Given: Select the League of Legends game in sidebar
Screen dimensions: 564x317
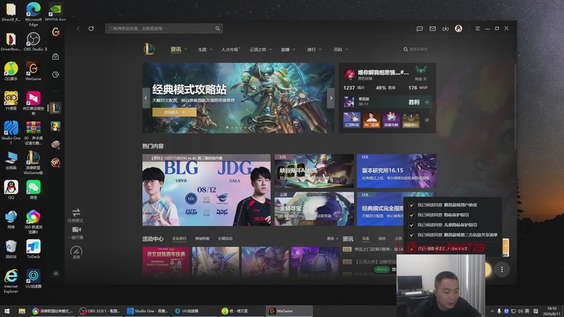Looking at the screenshot, I should coord(56,108).
